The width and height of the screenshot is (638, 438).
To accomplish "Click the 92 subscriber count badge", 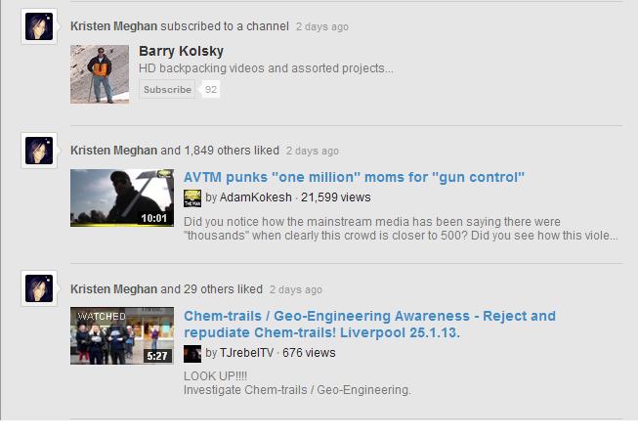I will click(x=210, y=89).
